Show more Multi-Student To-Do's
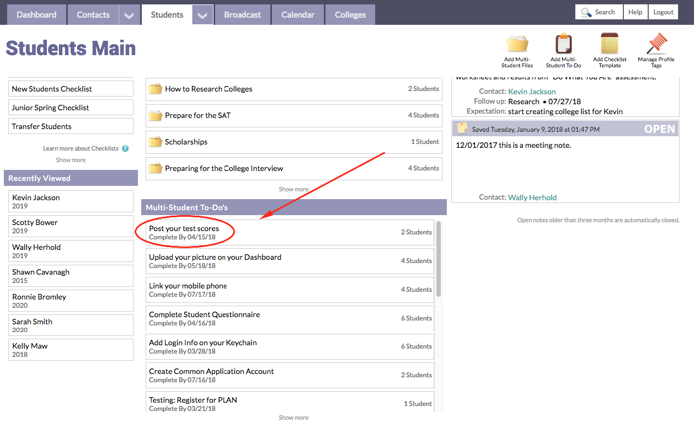The width and height of the screenshot is (694, 433). pos(293,418)
